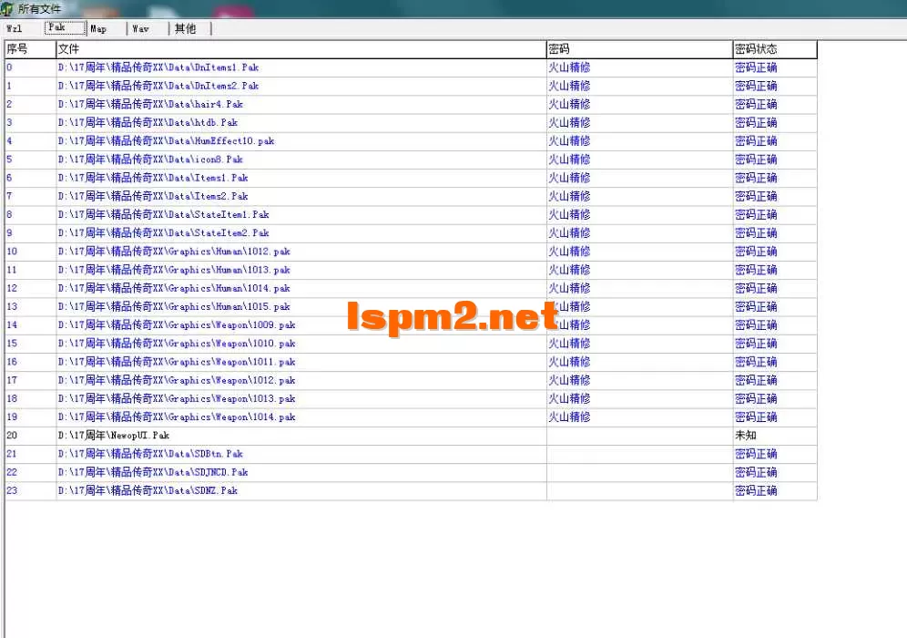Click the 密码 column header

tap(639, 49)
